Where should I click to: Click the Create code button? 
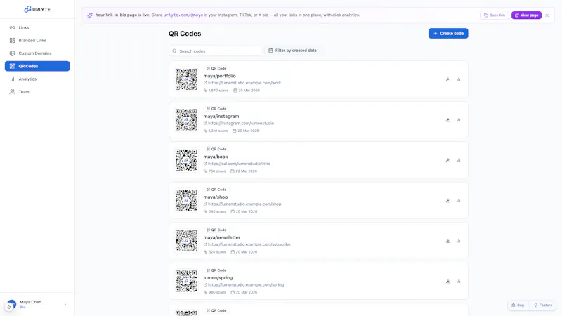tap(448, 33)
